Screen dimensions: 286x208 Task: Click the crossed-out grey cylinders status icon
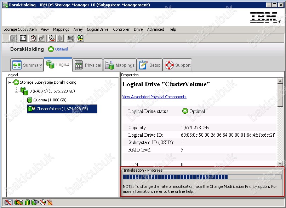8,202
